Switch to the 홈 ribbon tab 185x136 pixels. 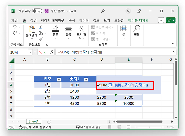click(24, 20)
